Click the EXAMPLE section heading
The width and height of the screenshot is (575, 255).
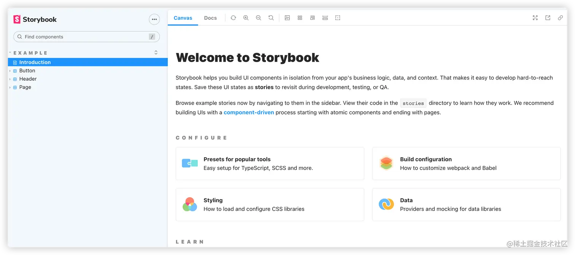[x=30, y=53]
